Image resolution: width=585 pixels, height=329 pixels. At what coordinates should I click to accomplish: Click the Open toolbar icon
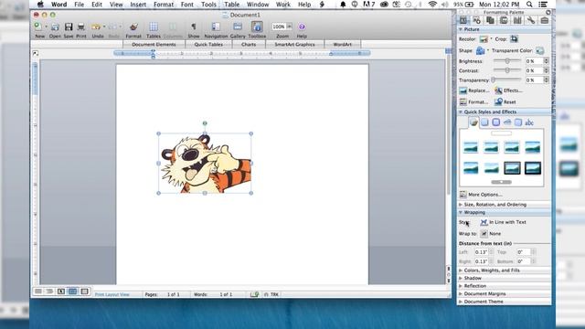[x=55, y=27]
